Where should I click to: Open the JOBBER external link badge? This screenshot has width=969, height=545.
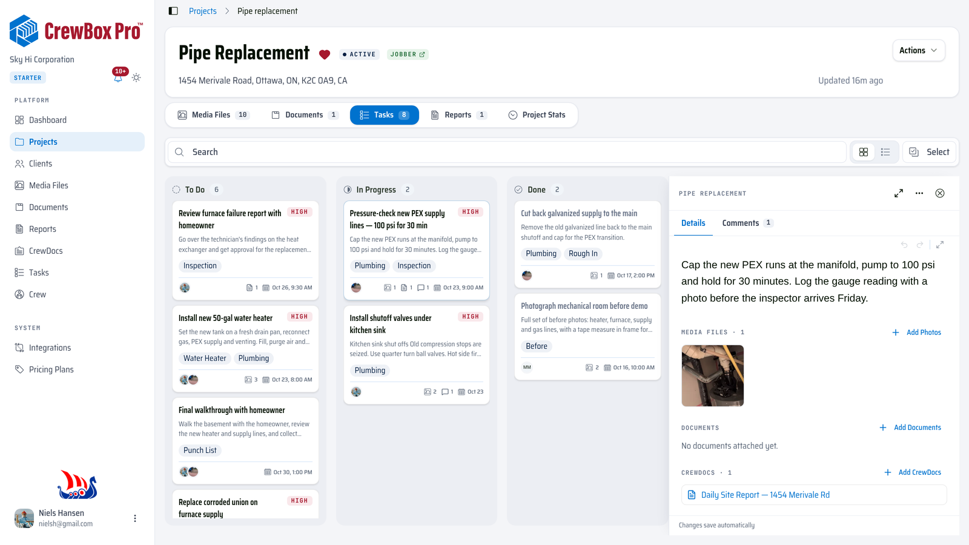(408, 54)
